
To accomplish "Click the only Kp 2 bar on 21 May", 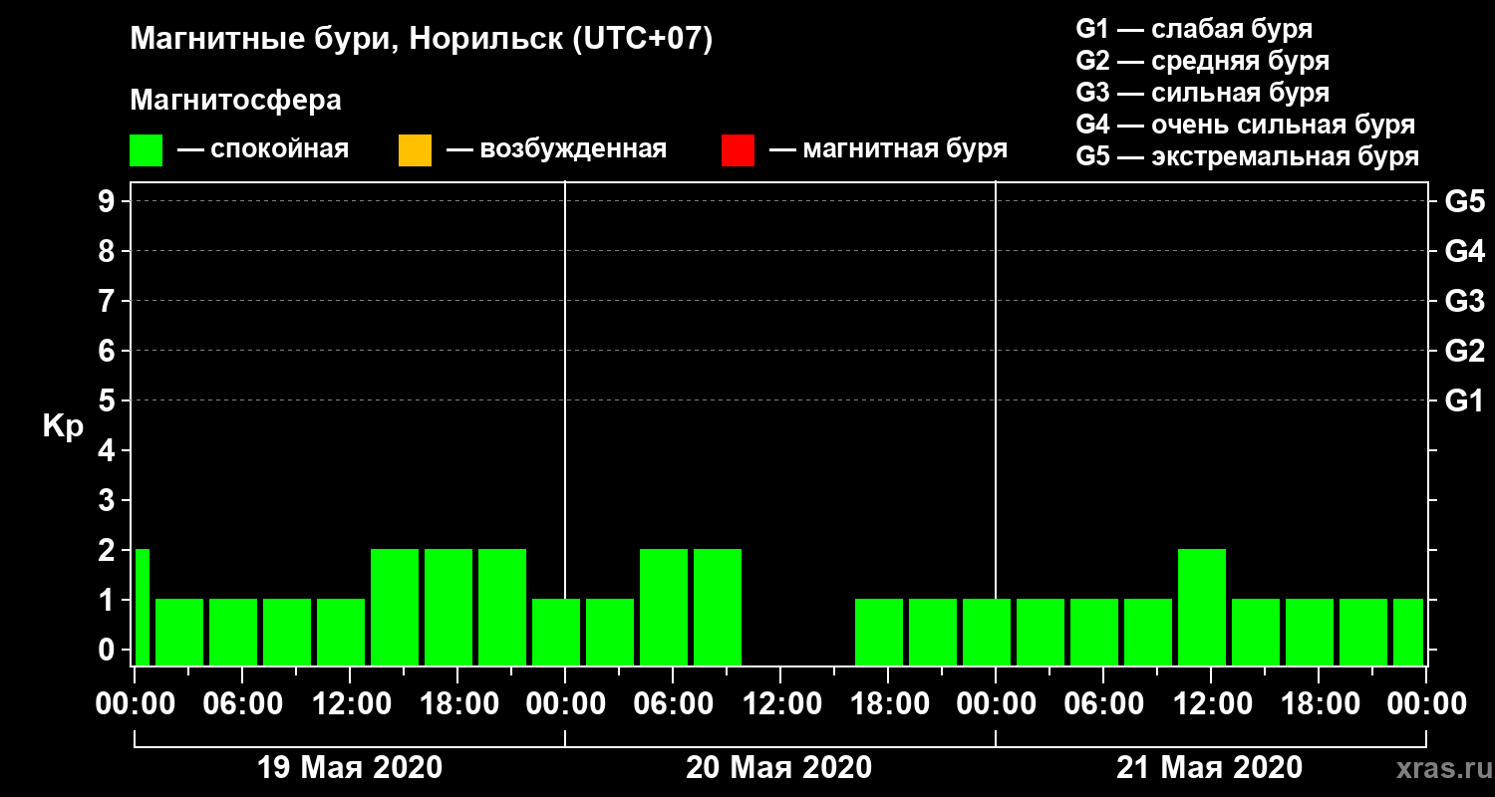I will coord(1202,607).
